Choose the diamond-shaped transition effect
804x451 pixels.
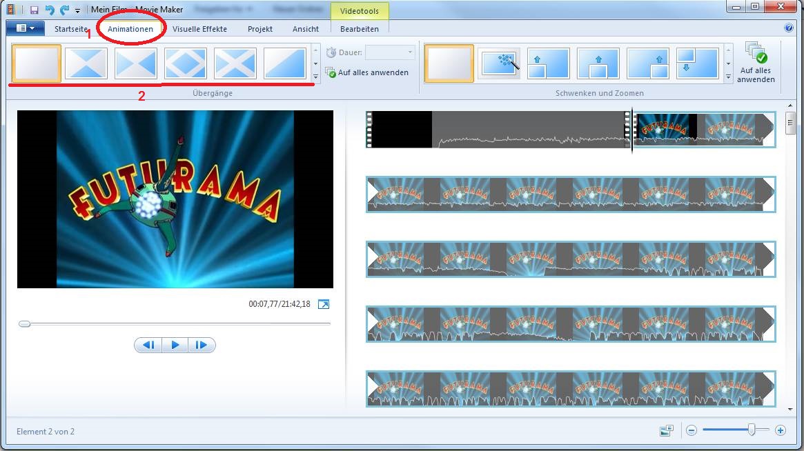(x=186, y=63)
